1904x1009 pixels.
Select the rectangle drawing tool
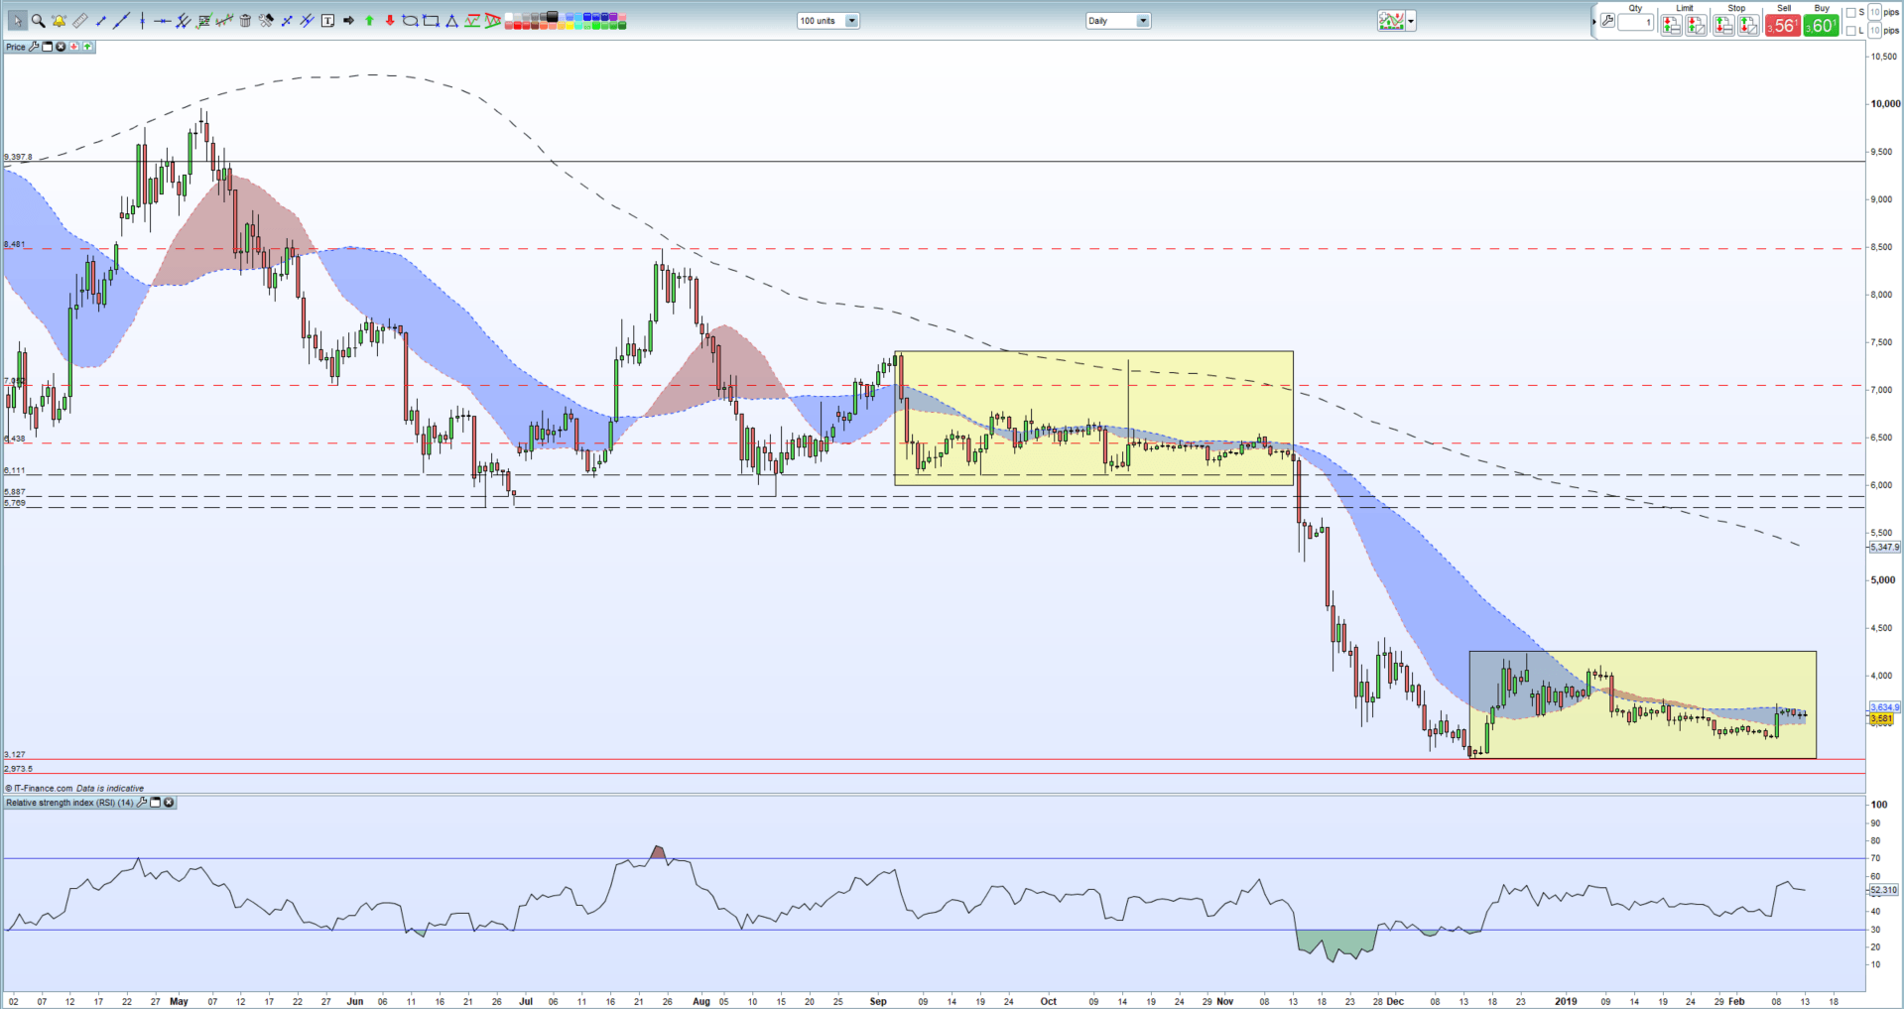click(x=431, y=21)
